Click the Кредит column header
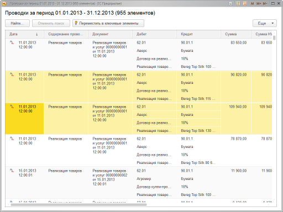283x212 pixels. point(198,34)
